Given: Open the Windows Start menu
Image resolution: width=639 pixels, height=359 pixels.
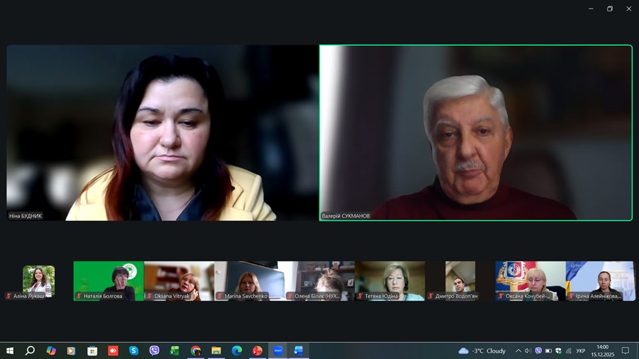Looking at the screenshot, I should click(x=9, y=350).
